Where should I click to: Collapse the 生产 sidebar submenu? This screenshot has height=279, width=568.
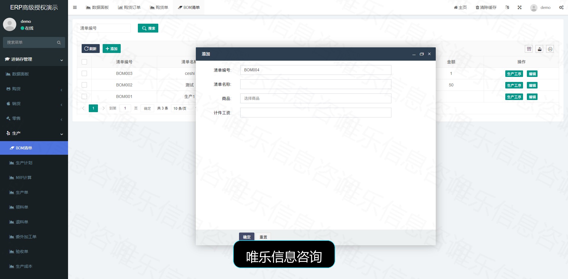(34, 133)
